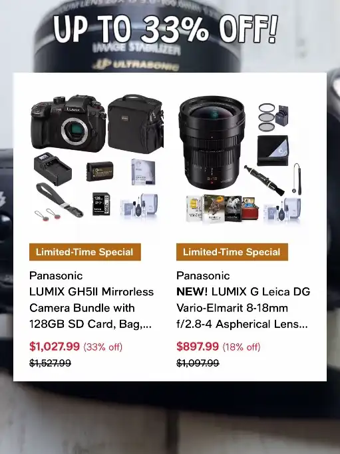Click the wrist strap accessory image
Image resolution: width=340 pixels, height=454 pixels.
59,201
